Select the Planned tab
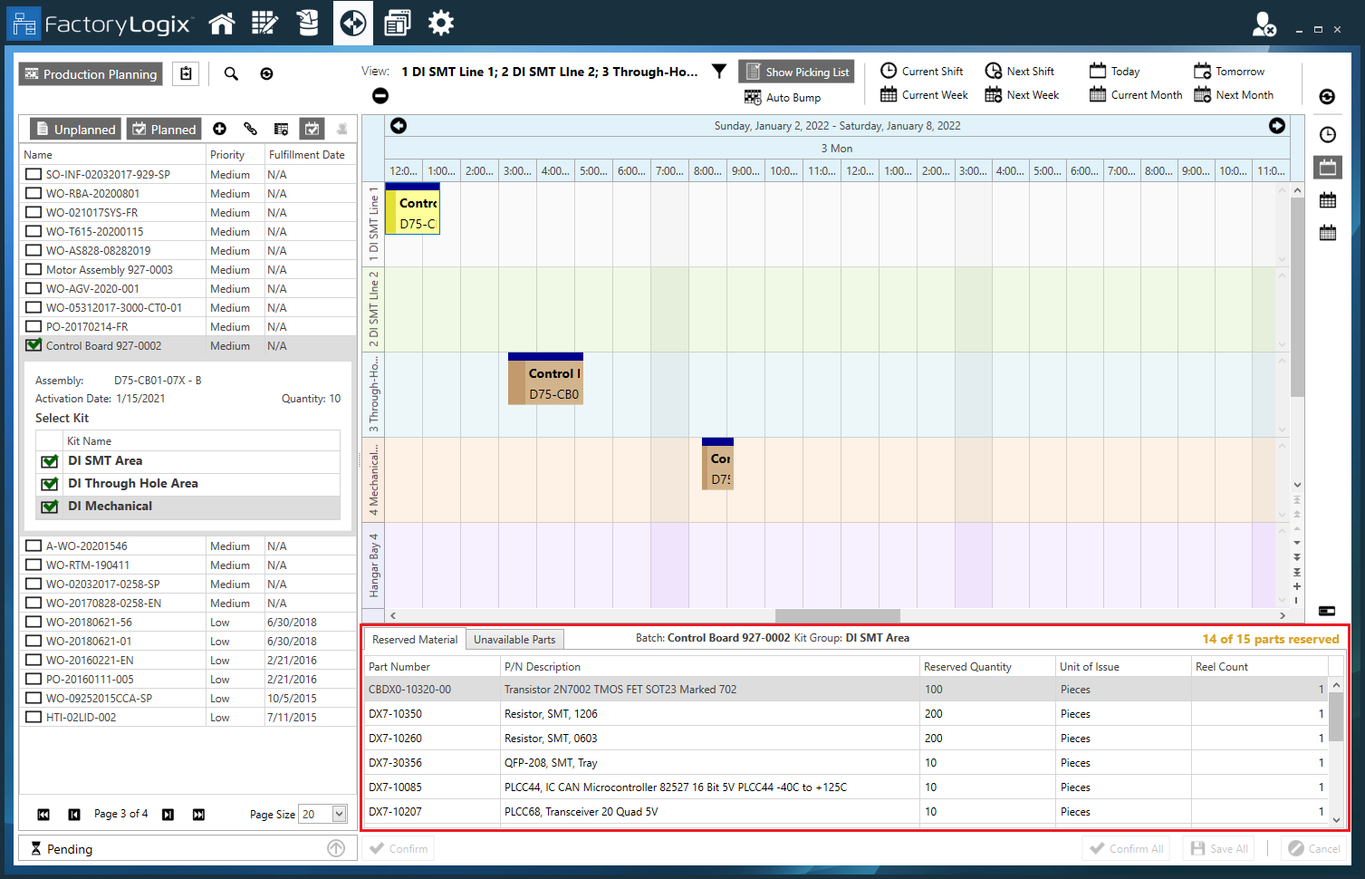 pos(164,130)
